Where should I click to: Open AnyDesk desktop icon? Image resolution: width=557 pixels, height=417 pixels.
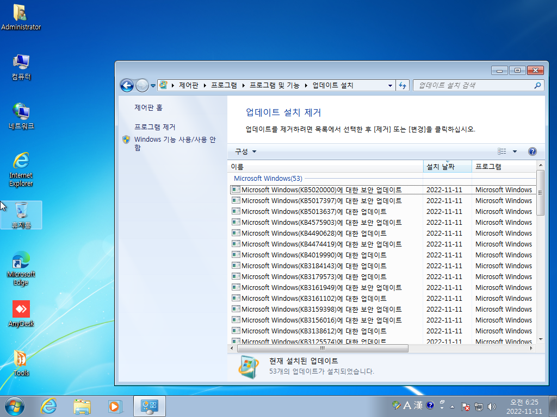click(21, 313)
